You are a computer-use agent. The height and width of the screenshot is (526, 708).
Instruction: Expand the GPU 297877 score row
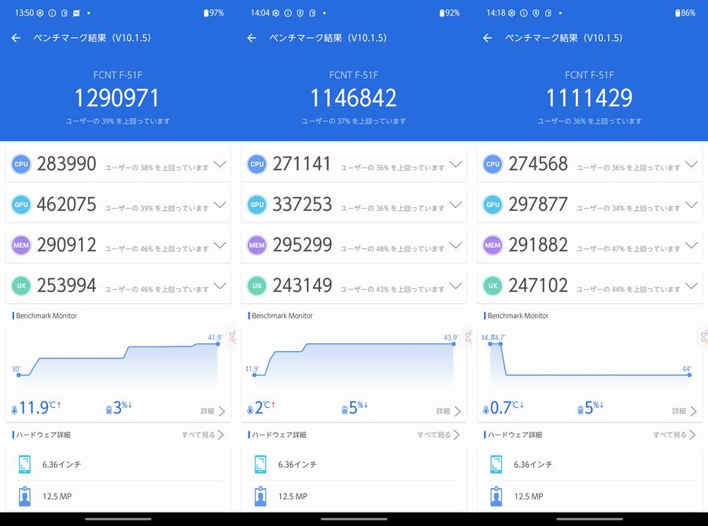[691, 205]
